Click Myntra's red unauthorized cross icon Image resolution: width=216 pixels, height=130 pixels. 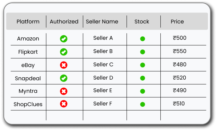[x=64, y=91]
